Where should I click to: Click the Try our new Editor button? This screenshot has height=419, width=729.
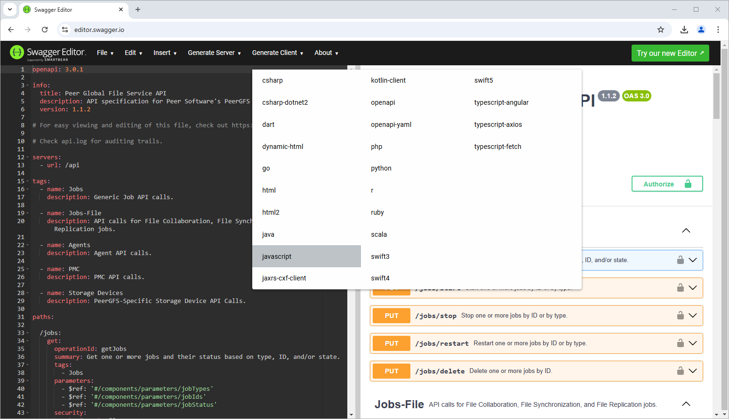point(670,53)
